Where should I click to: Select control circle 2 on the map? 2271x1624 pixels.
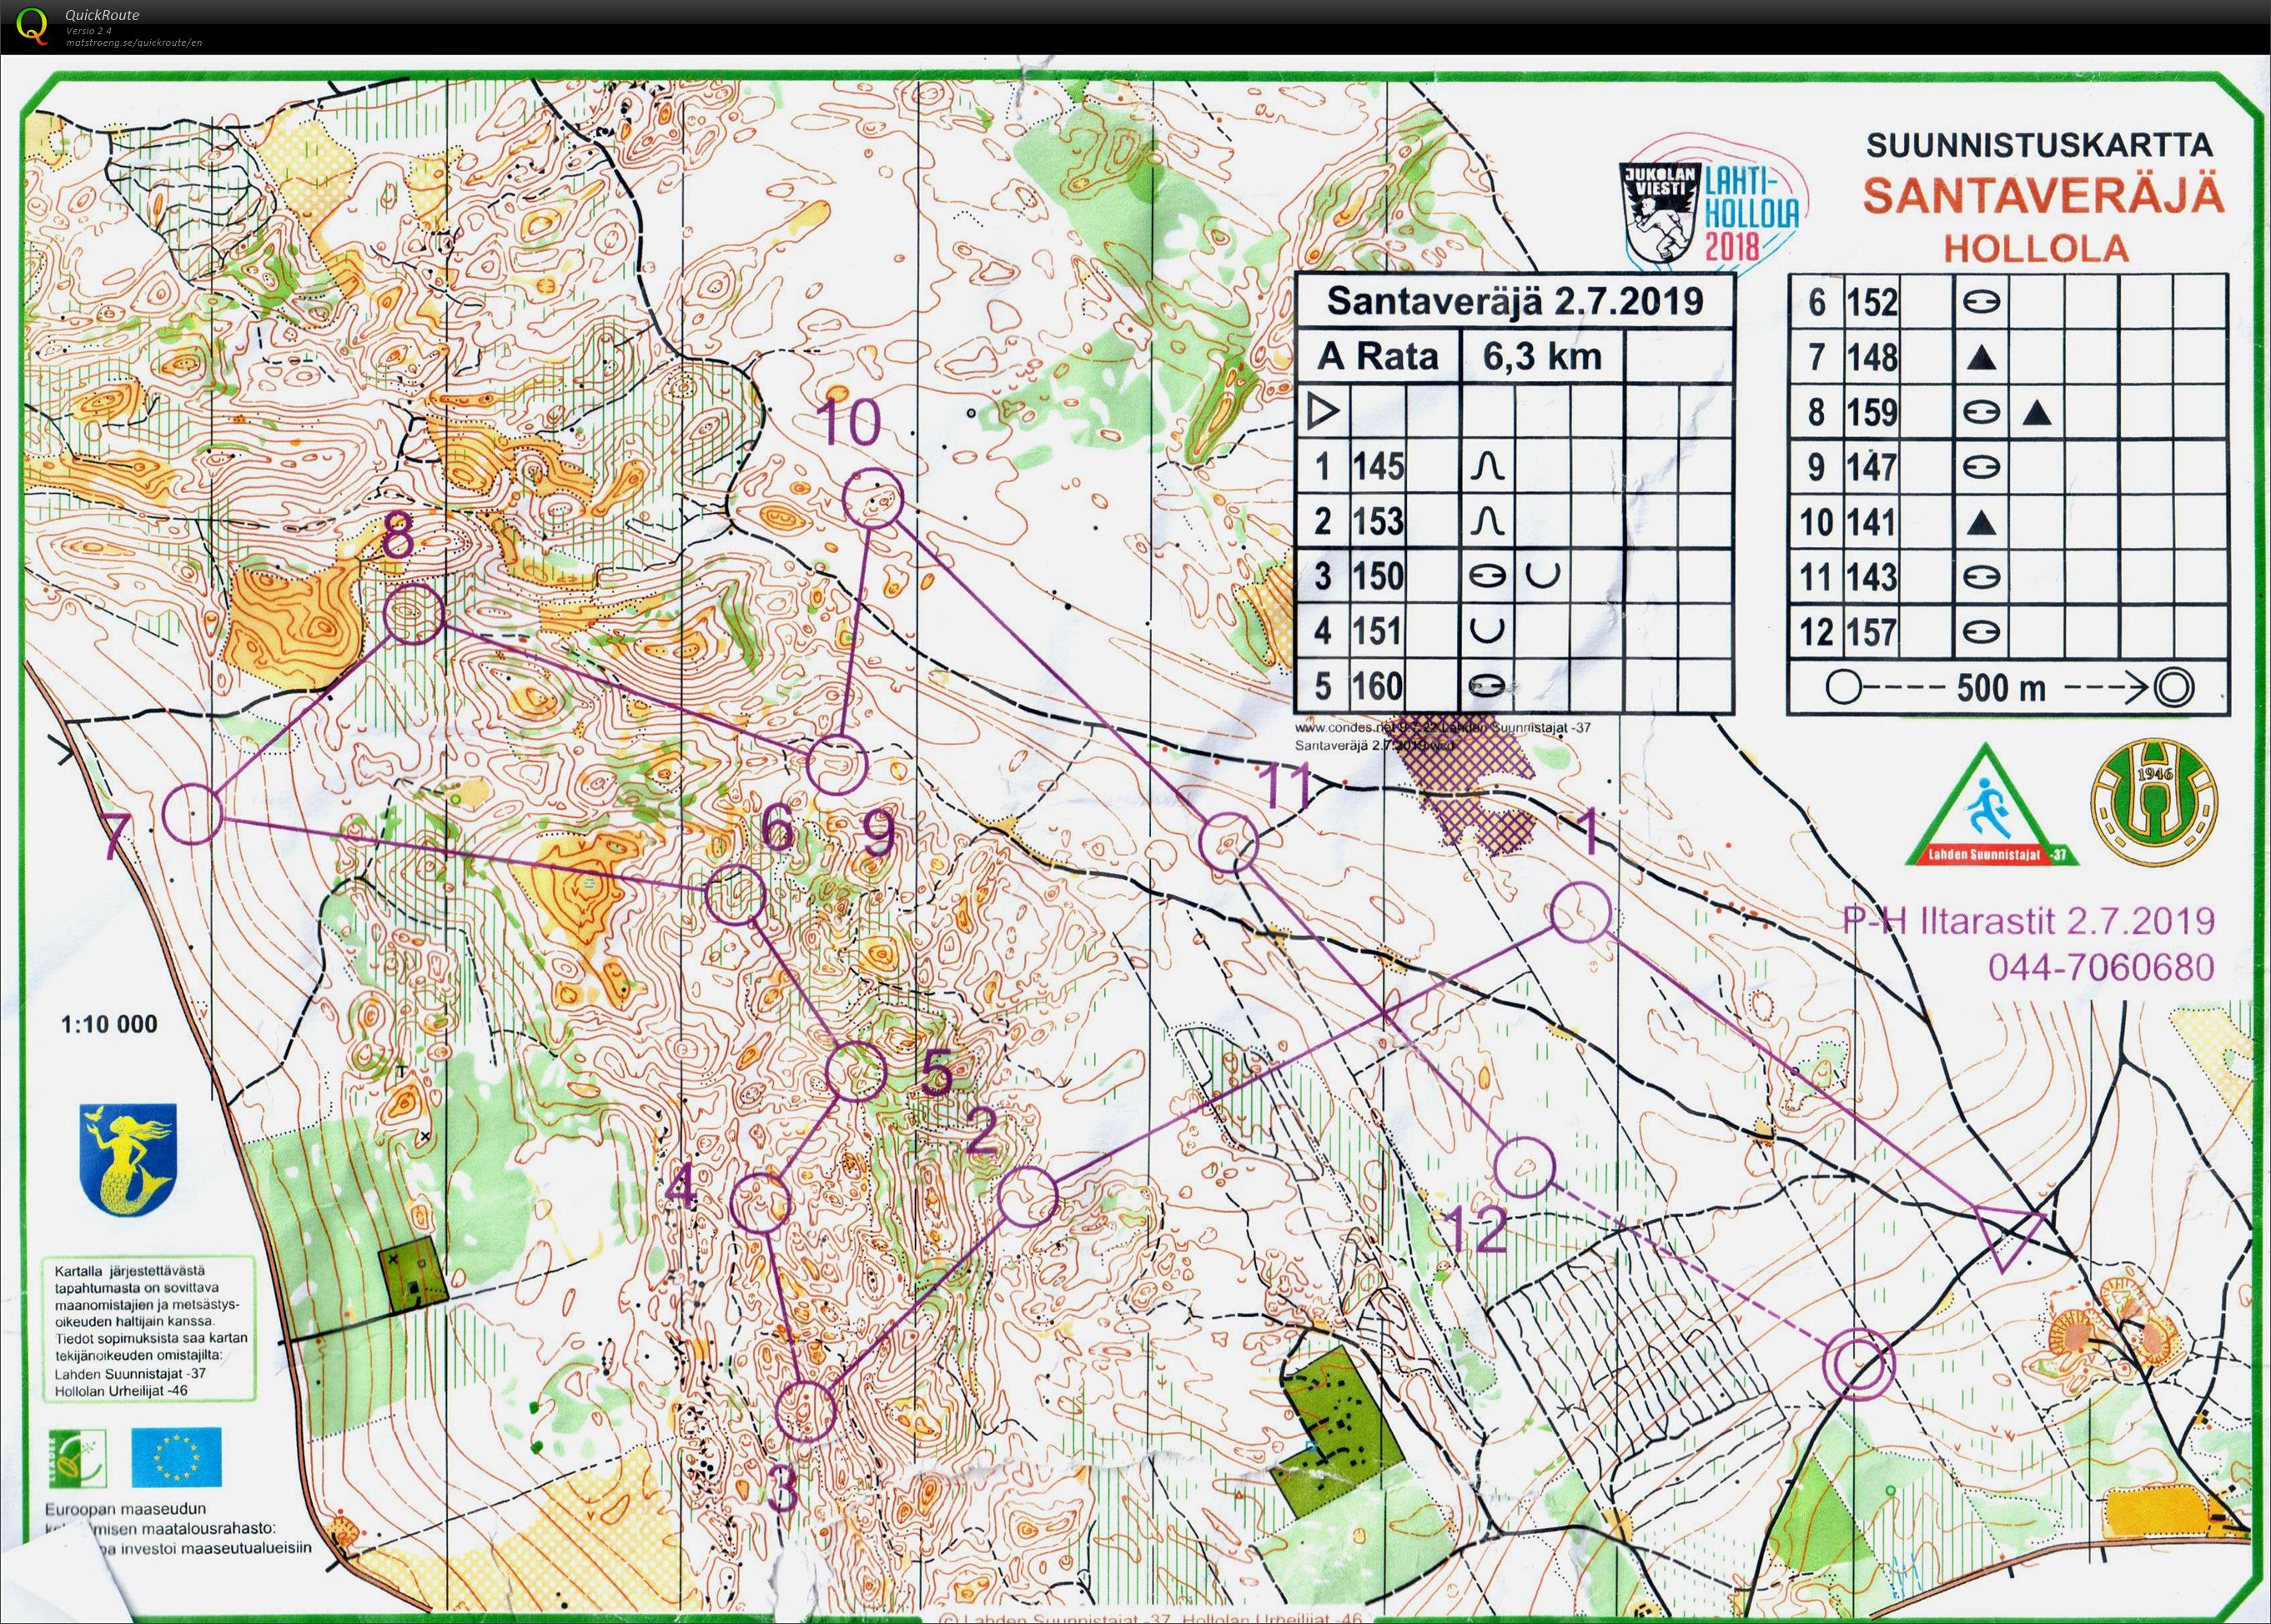[x=1027, y=1196]
